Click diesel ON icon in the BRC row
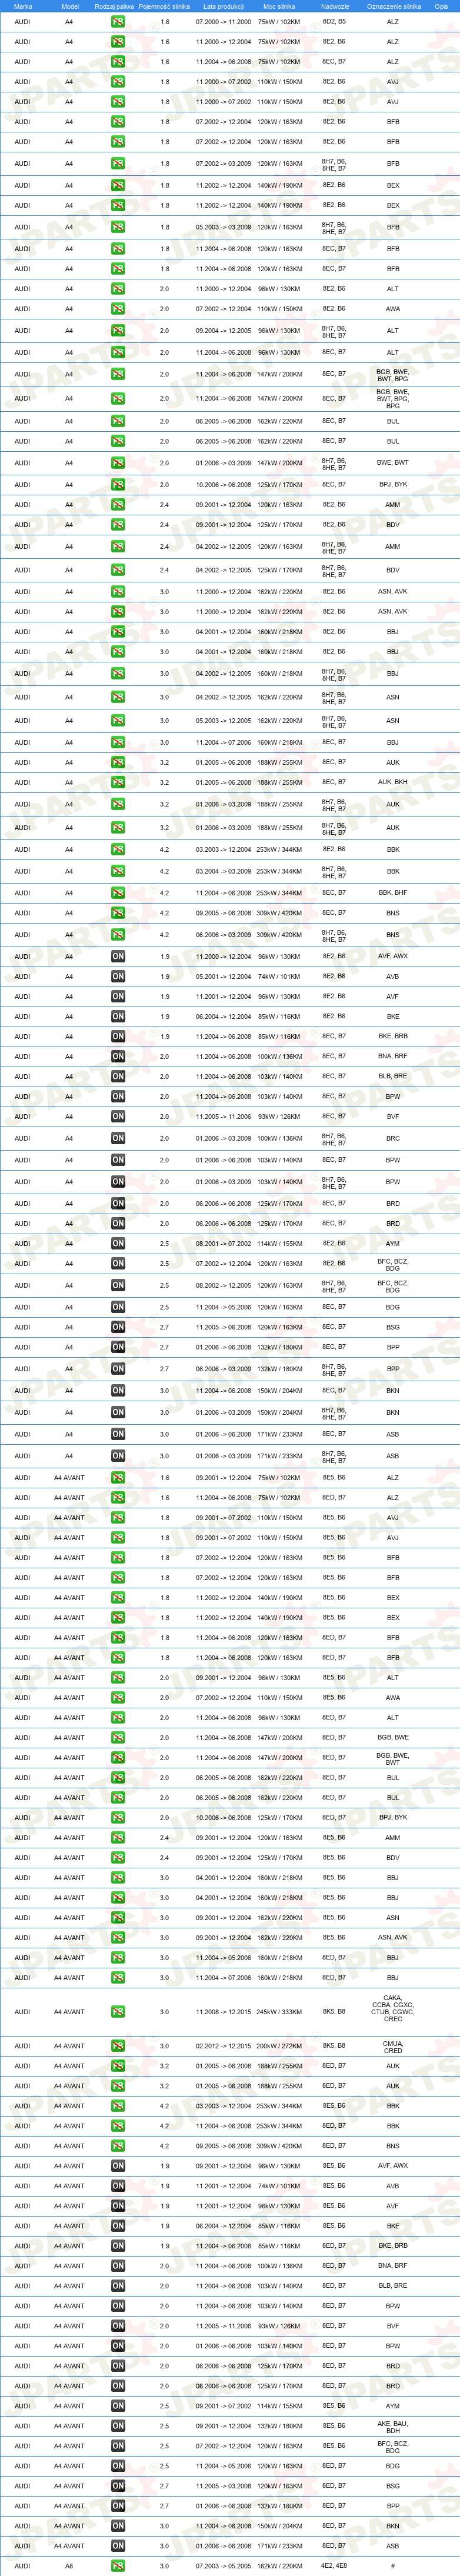460x2576 pixels. pos(118,1138)
